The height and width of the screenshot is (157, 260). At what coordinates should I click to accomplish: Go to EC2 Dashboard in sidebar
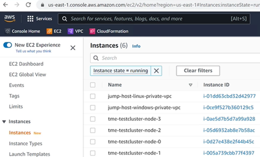point(26,64)
